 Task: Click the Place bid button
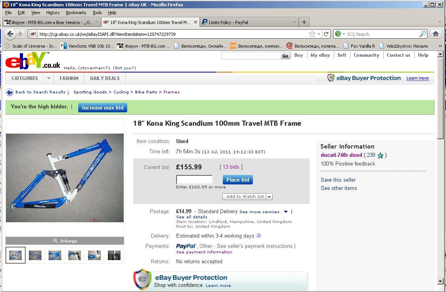237,180
